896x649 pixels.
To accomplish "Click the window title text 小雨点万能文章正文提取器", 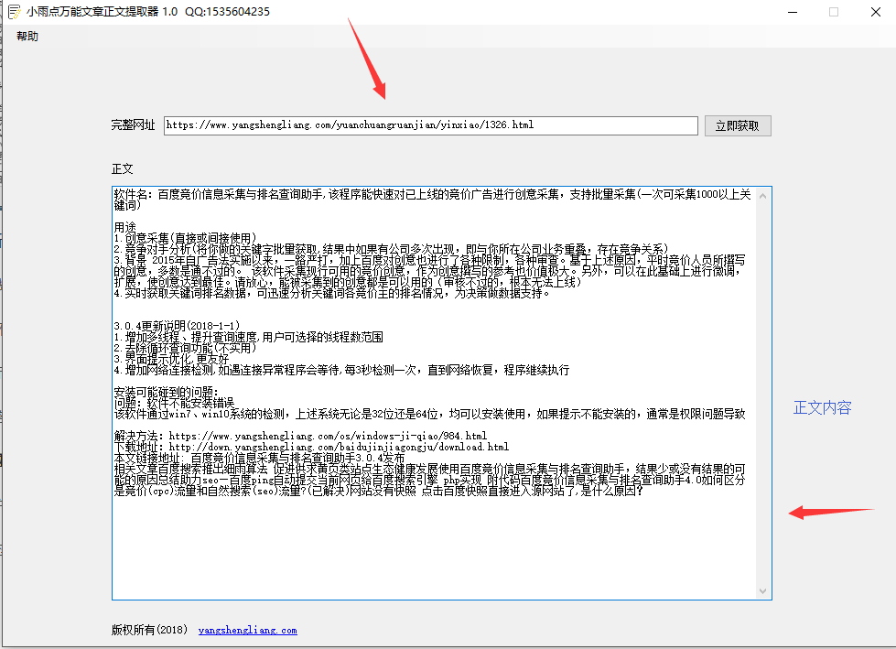I will click(x=92, y=11).
